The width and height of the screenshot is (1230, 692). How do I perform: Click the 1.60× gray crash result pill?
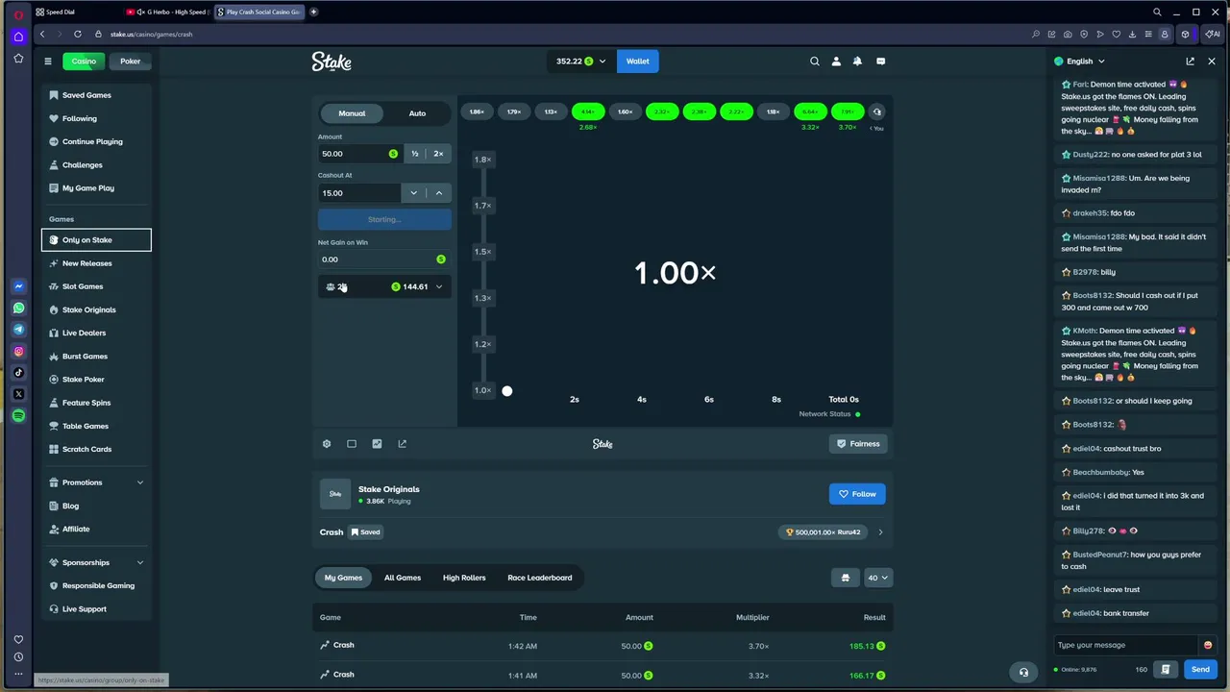tap(625, 111)
